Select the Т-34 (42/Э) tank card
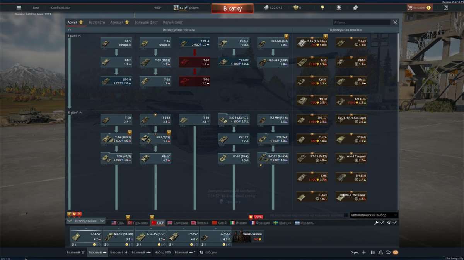This screenshot has height=260, width=464. click(x=116, y=158)
